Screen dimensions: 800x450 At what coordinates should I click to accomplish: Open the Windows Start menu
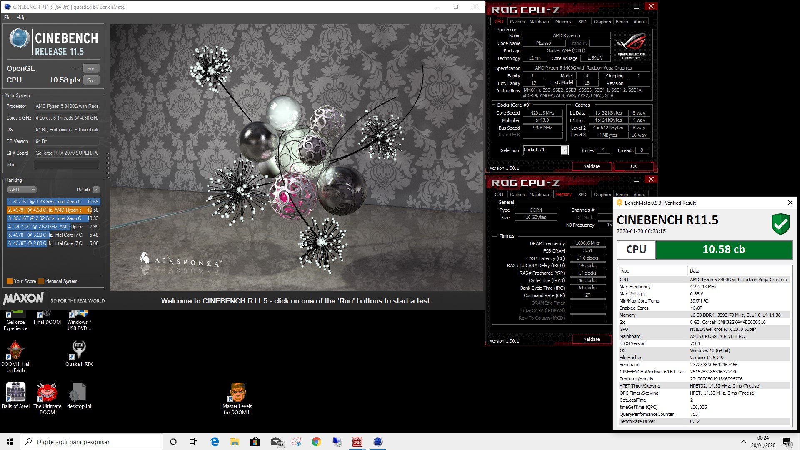click(10, 442)
